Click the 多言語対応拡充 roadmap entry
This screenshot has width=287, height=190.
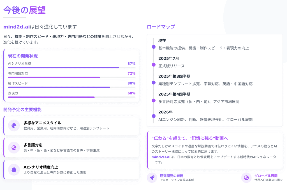click(x=199, y=102)
